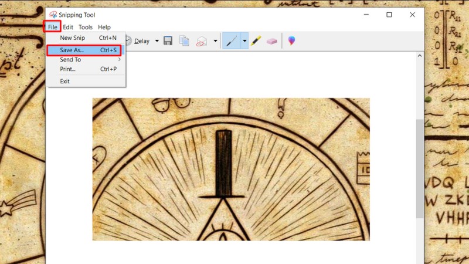Click the Delay button
The width and height of the screenshot is (469, 264).
coord(138,41)
